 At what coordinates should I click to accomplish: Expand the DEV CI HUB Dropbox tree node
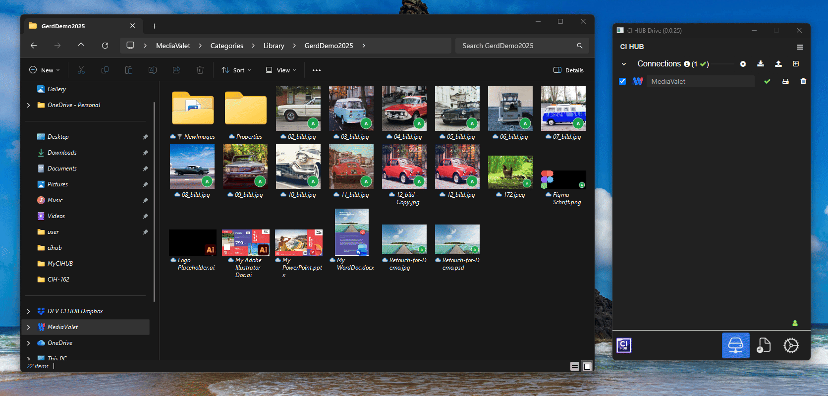tap(28, 311)
